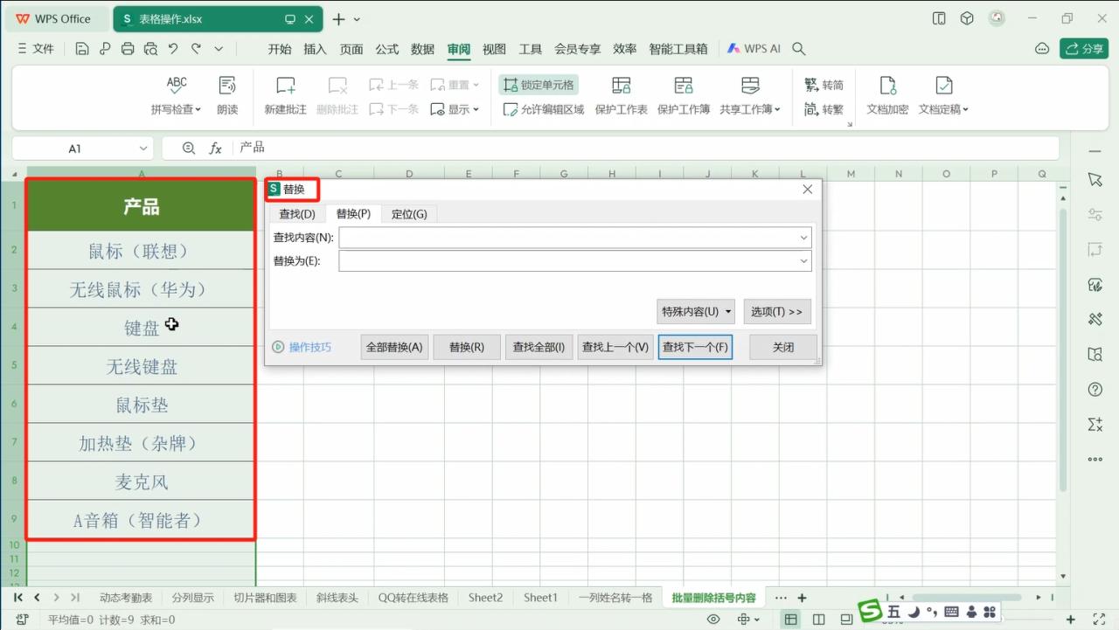This screenshot has height=630, width=1119.
Task: Expand options with 选项(T) button
Action: (x=777, y=312)
